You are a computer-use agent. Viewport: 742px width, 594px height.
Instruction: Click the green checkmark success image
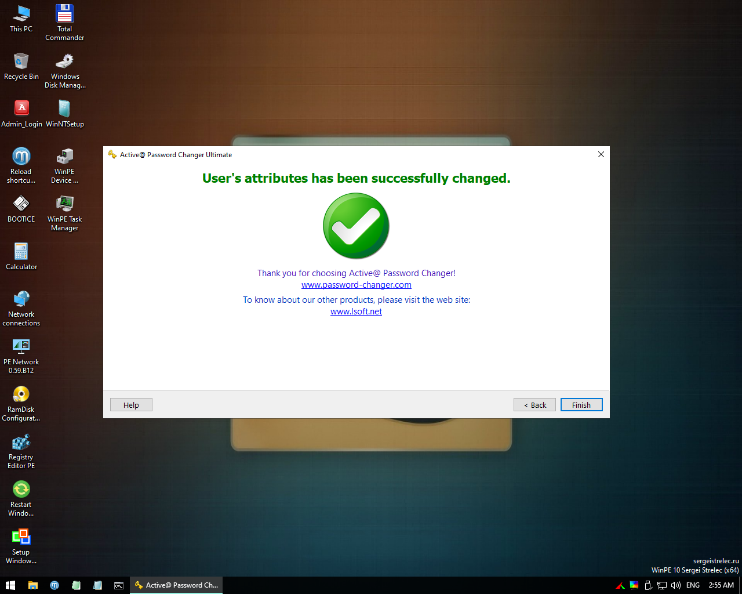[x=357, y=226]
